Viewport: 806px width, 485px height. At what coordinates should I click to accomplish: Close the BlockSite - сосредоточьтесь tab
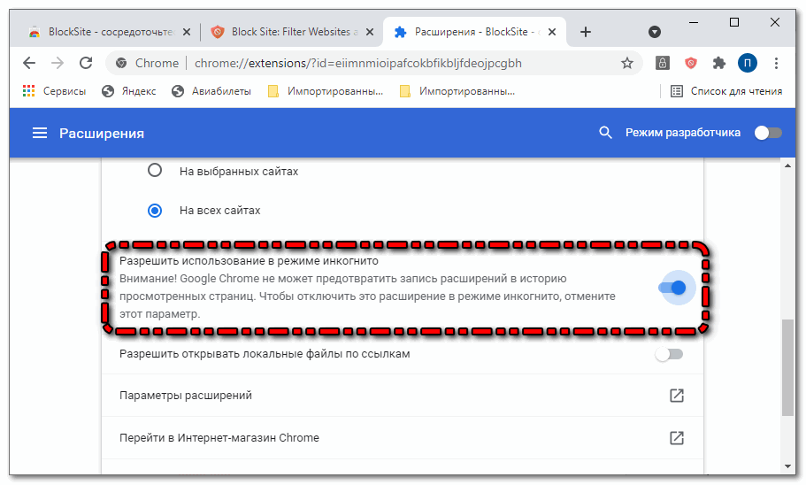(187, 32)
